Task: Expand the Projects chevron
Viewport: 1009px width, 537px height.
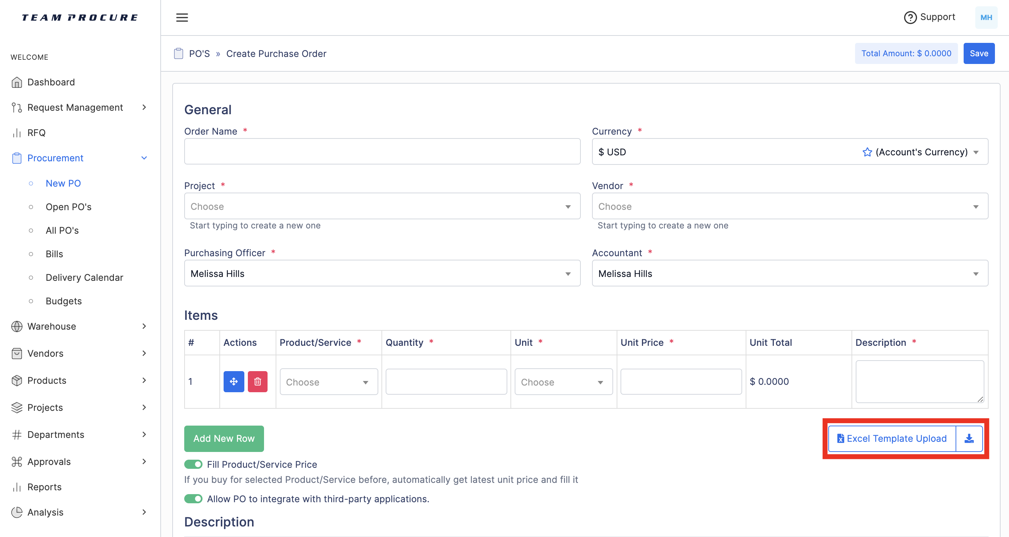Action: [144, 408]
